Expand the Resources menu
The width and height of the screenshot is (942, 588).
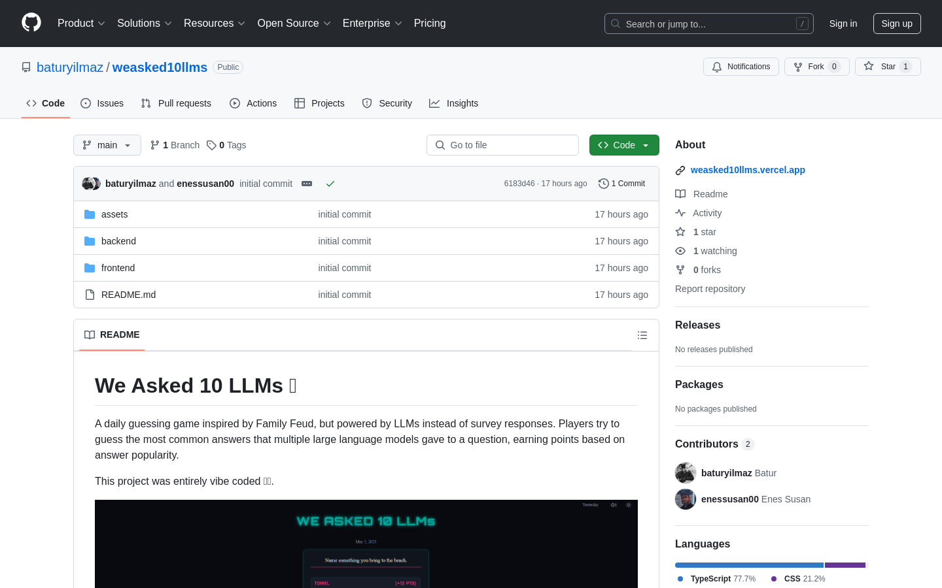pyautogui.click(x=215, y=24)
